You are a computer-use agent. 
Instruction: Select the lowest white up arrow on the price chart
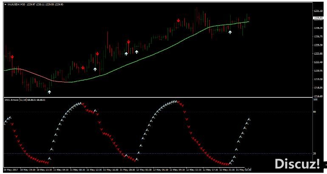tap(50, 91)
